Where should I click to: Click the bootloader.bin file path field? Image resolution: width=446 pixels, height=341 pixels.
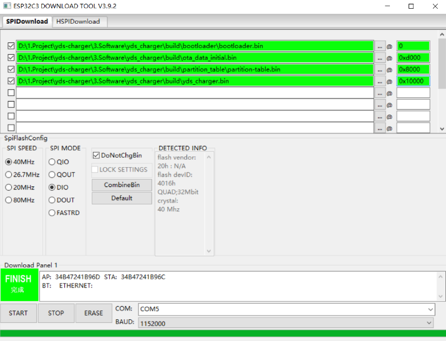pyautogui.click(x=195, y=46)
